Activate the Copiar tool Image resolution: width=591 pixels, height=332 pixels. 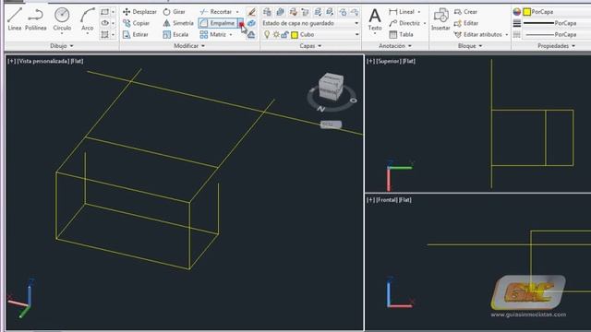pyautogui.click(x=136, y=23)
